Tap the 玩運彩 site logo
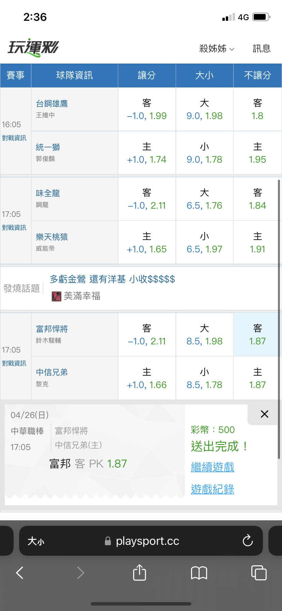Screen dimensions: 282x611 click(33, 48)
